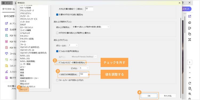Open the ピッチ dropdown
This screenshot has width=200, height=100.
click(84, 68)
